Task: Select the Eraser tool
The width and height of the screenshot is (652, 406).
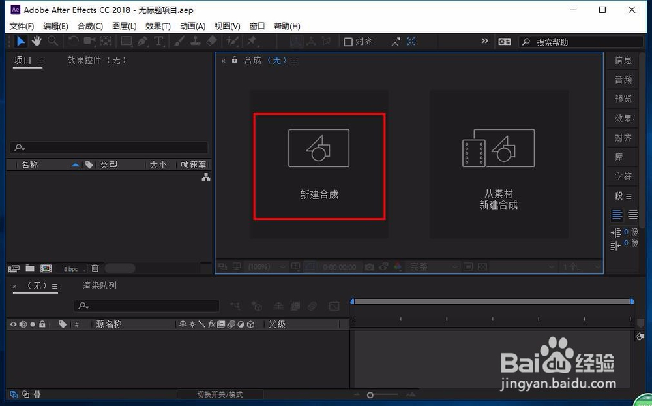Action: click(212, 41)
